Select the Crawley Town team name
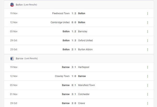 62,76
